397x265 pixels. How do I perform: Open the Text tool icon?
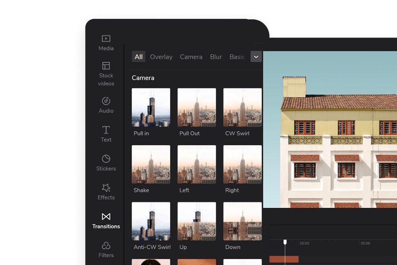(106, 130)
